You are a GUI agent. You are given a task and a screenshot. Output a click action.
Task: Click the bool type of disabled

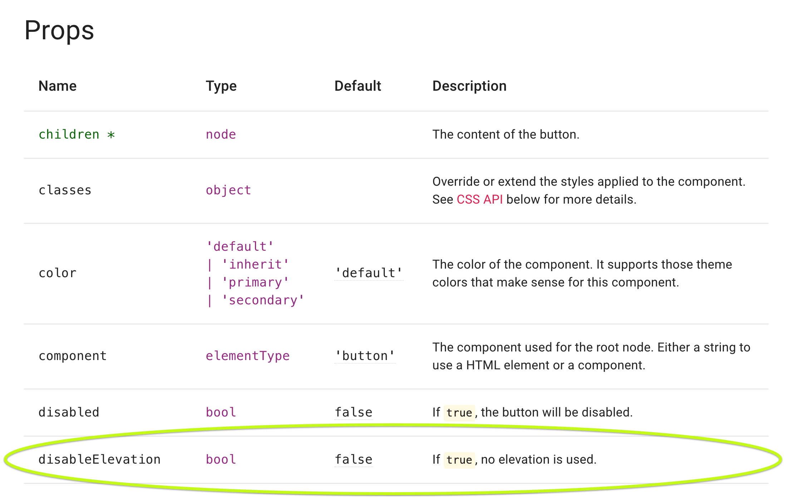click(220, 412)
